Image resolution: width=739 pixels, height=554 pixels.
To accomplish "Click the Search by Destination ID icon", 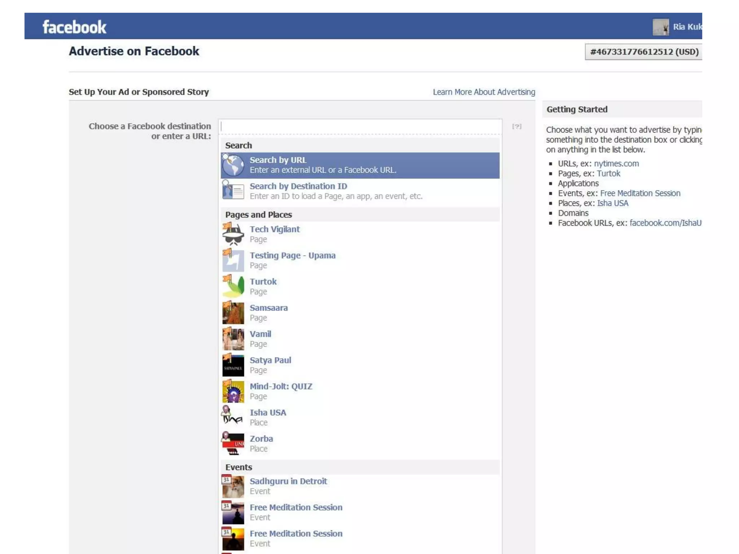I will click(x=233, y=190).
